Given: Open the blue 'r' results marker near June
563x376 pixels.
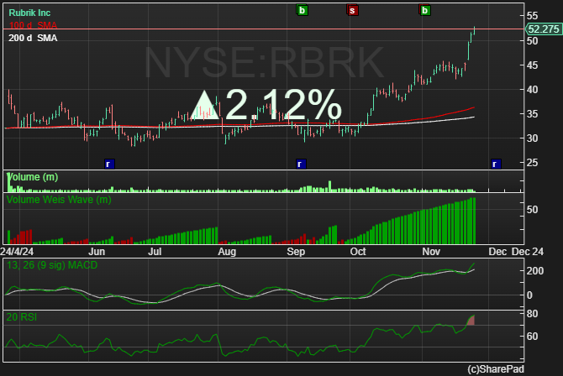Looking at the screenshot, I should coord(109,164).
